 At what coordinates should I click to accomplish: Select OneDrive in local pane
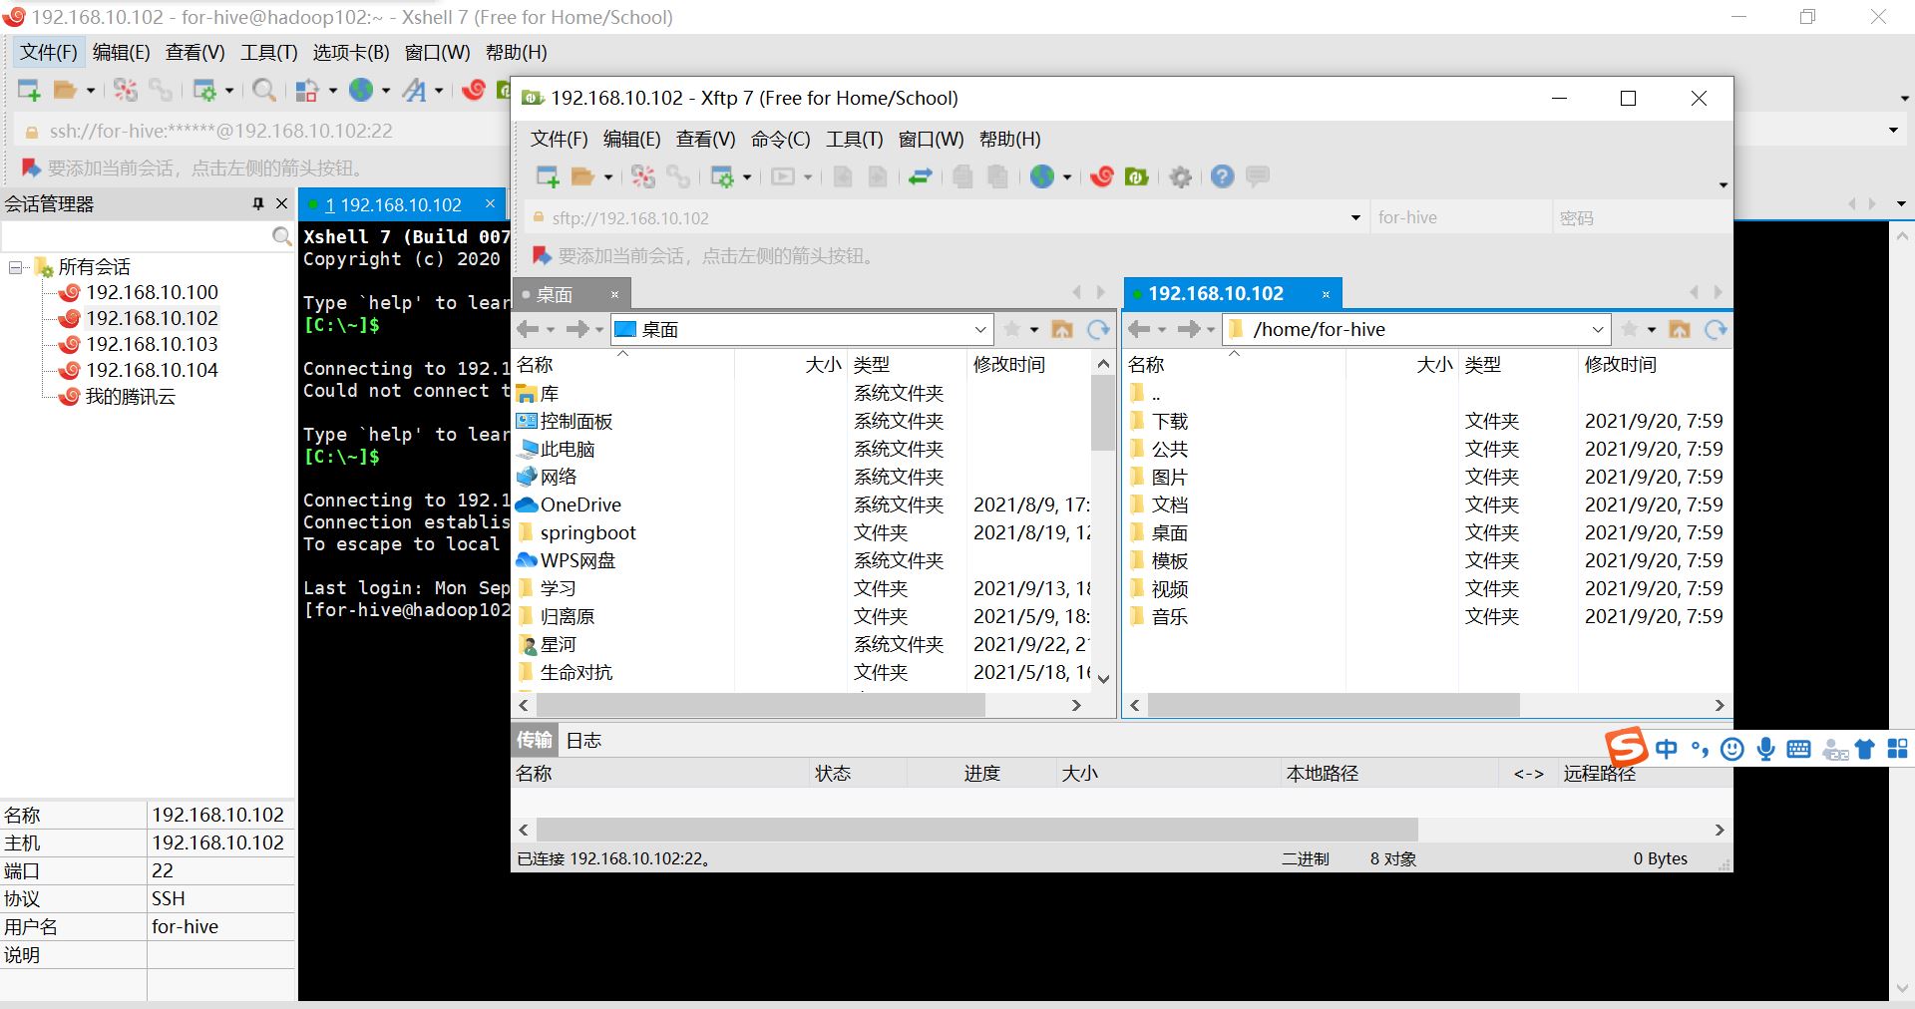pos(580,504)
